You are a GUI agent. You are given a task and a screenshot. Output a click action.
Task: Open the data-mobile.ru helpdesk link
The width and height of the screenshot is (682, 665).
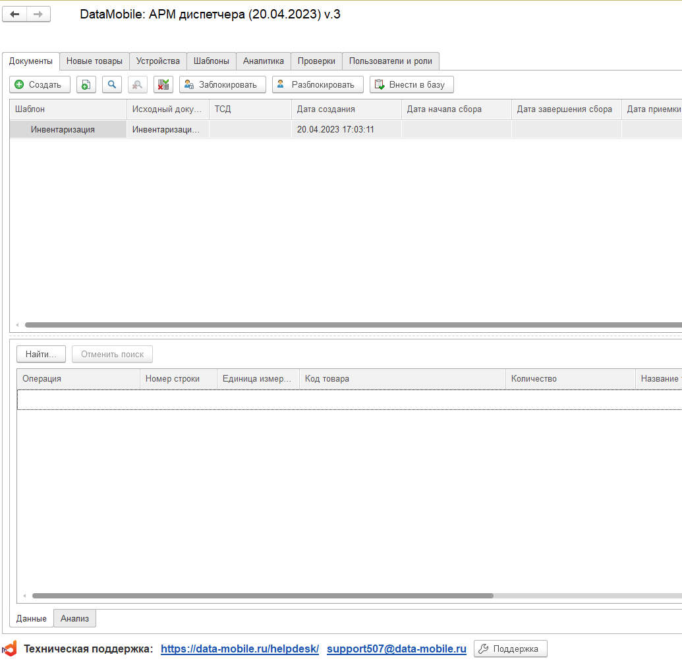[x=239, y=649]
